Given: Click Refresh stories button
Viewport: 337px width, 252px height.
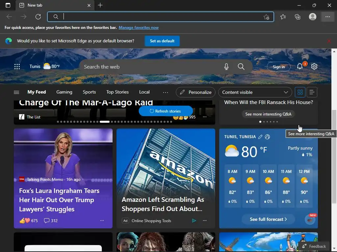Looking at the screenshot, I should [x=166, y=111].
